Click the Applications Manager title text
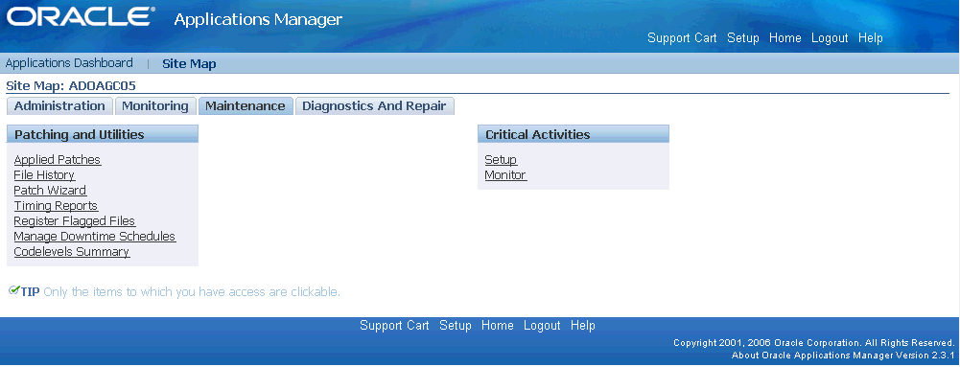The image size is (960, 367). coord(258,19)
